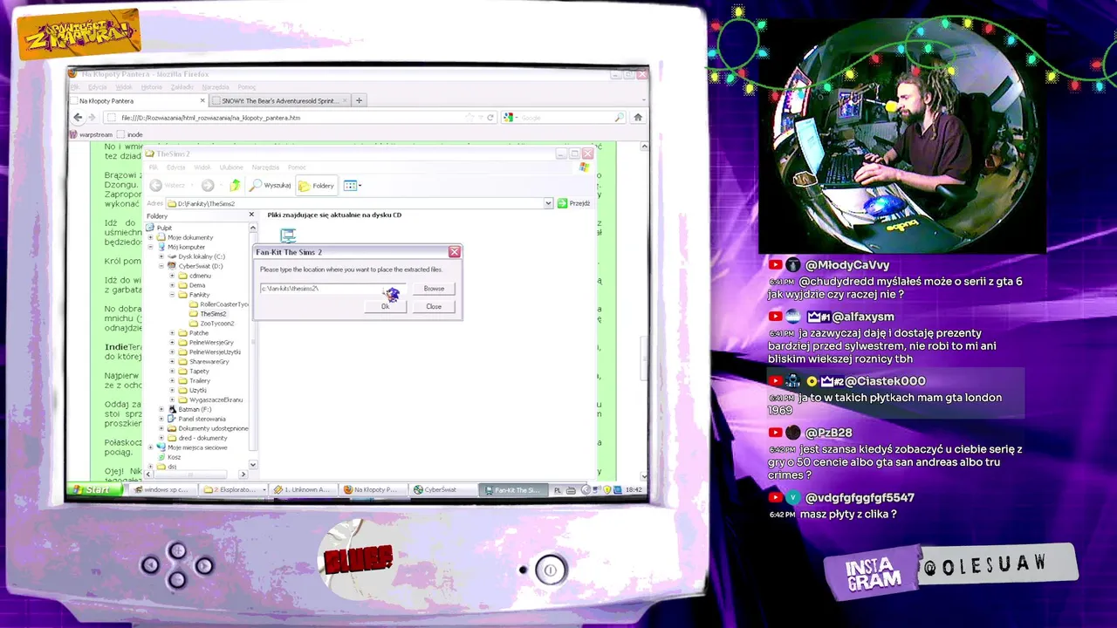Screen dimensions: 1117x628
Task: Click Ok in the Fan-Kit The Sims 2 dialog
Action: [385, 307]
